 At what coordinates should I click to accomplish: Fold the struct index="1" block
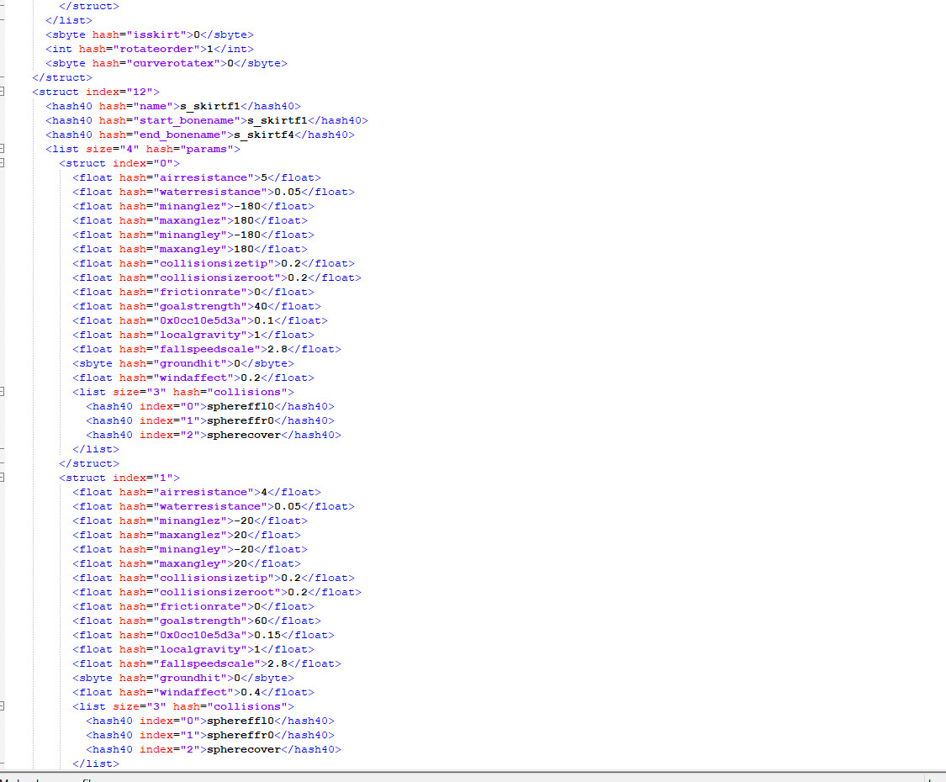(3, 478)
